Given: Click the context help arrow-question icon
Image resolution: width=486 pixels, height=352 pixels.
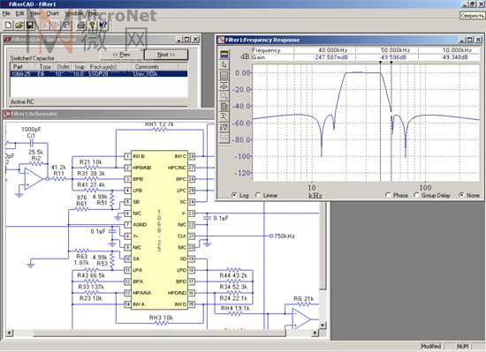Looking at the screenshot, I should tap(103, 25).
